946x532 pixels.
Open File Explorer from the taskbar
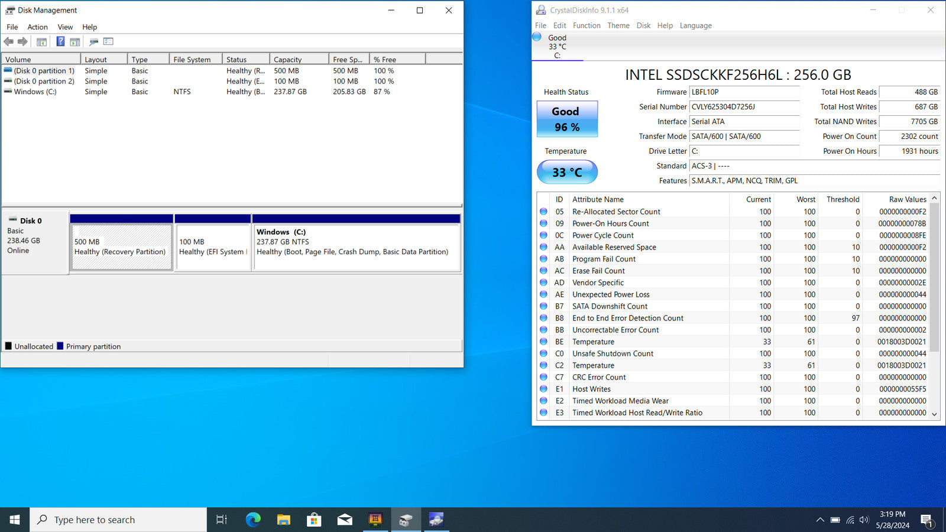284,520
